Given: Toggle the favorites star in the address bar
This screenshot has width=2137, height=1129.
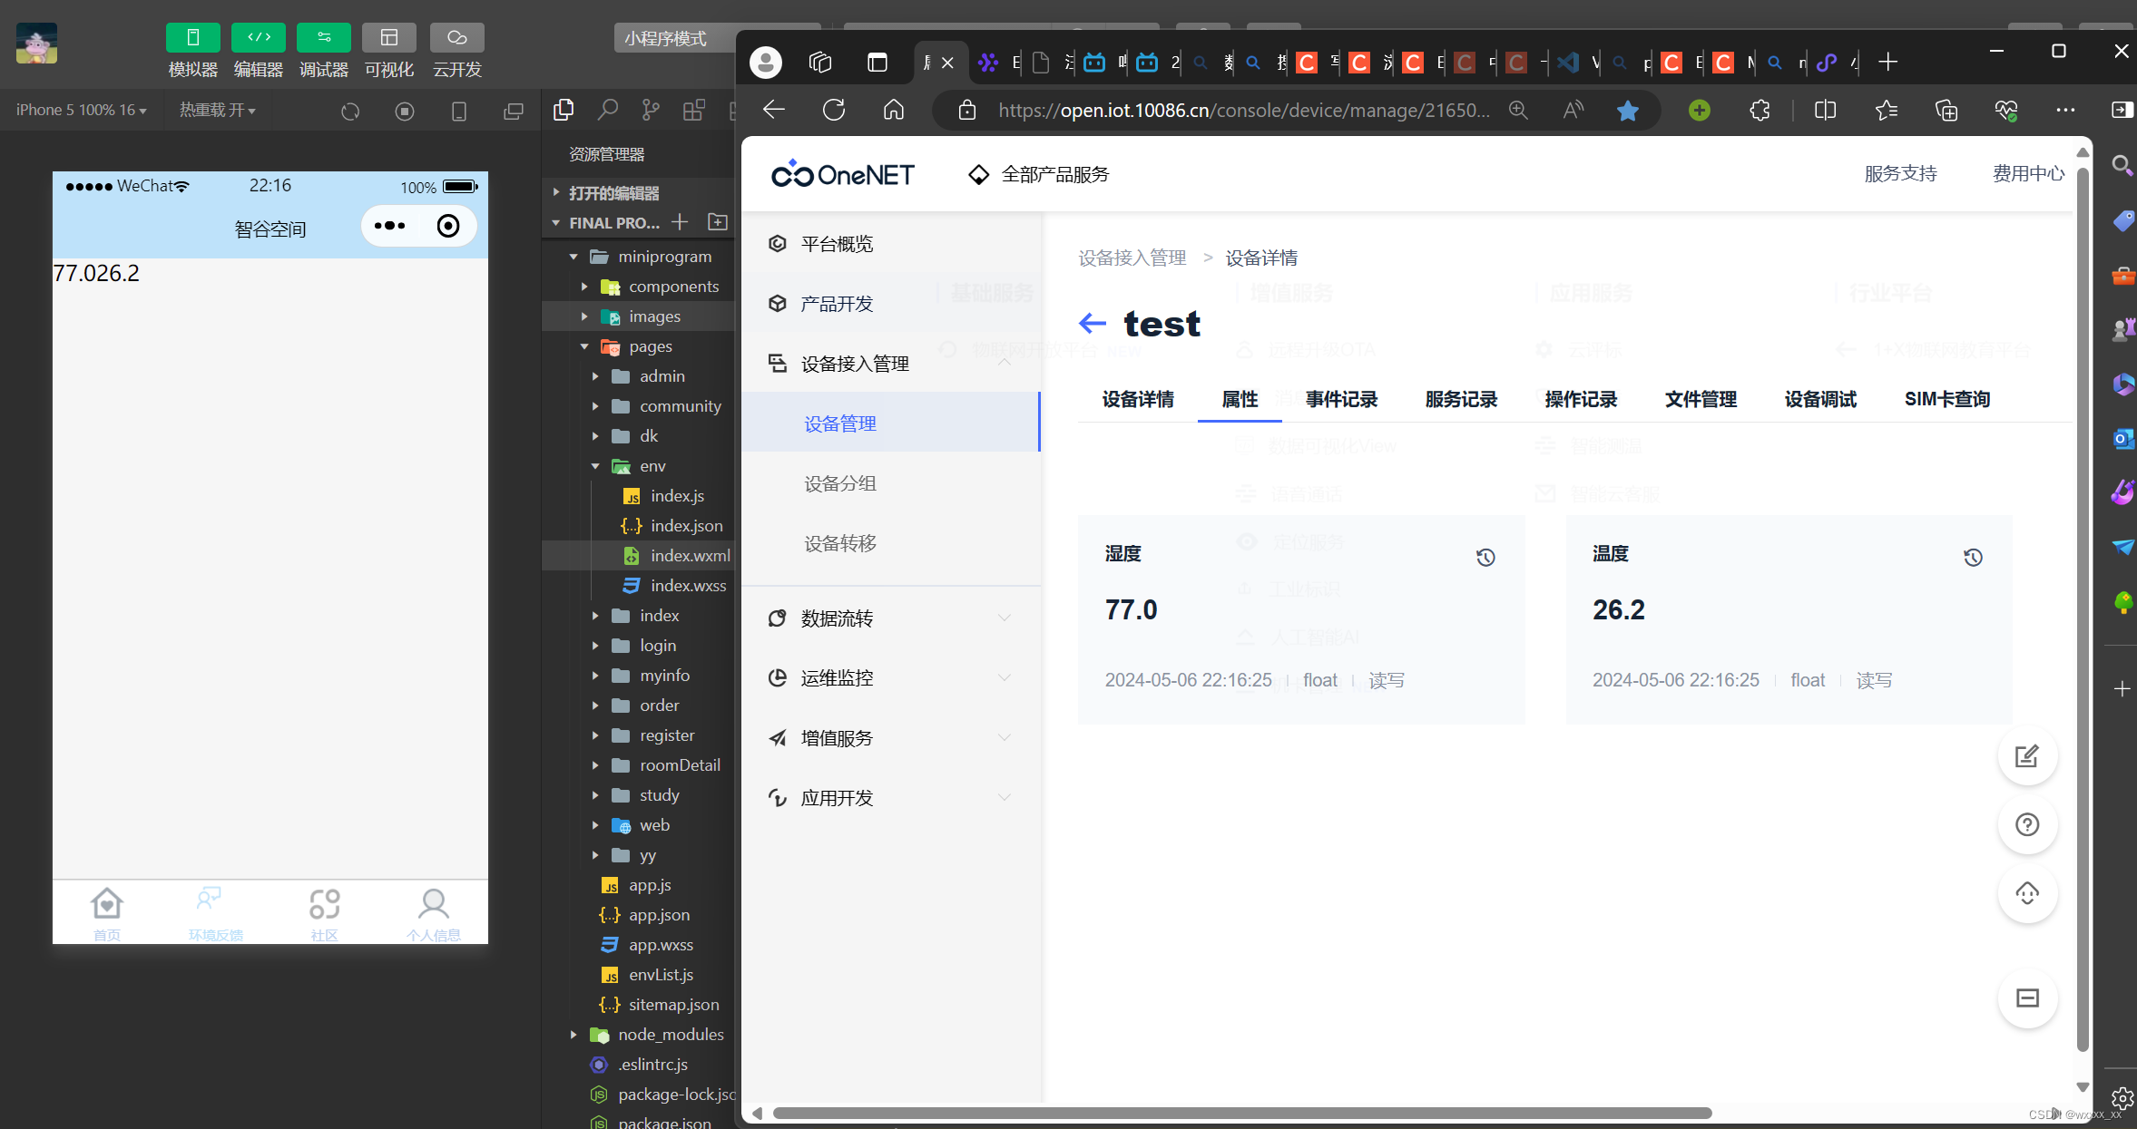Looking at the screenshot, I should pyautogui.click(x=1627, y=110).
